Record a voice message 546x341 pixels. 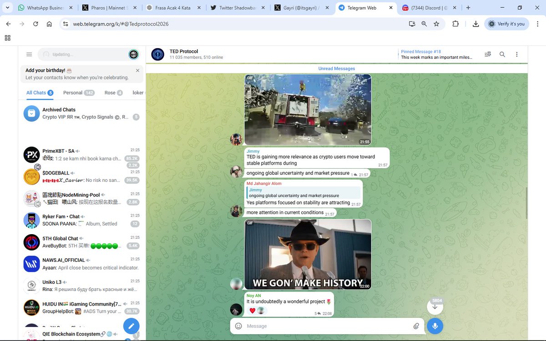tap(435, 326)
